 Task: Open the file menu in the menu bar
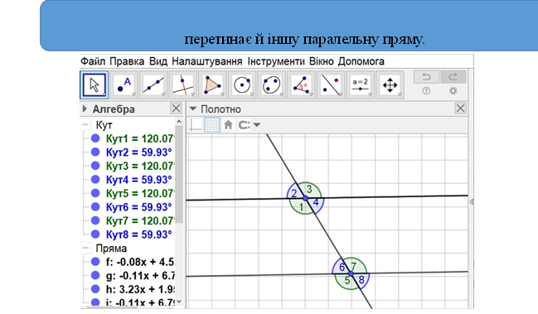coord(93,61)
